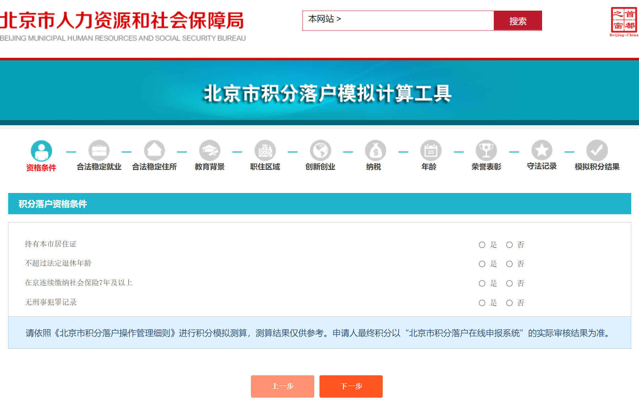Open the 教育背景 step label
The height and width of the screenshot is (409, 639).
(210, 167)
